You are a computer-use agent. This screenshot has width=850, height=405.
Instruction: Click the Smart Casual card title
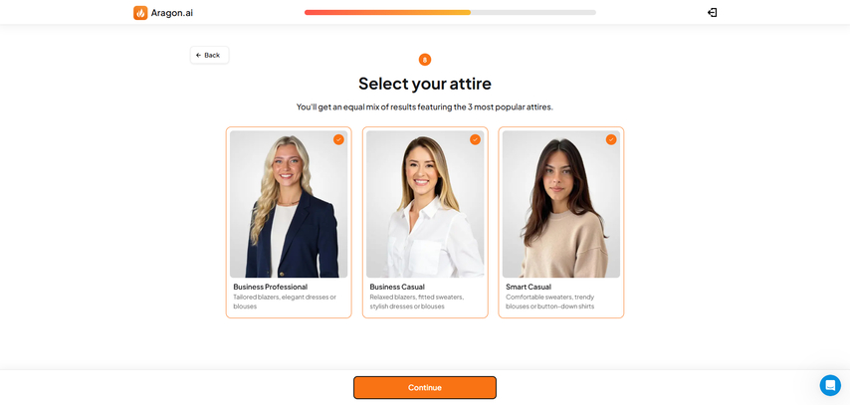point(529,287)
